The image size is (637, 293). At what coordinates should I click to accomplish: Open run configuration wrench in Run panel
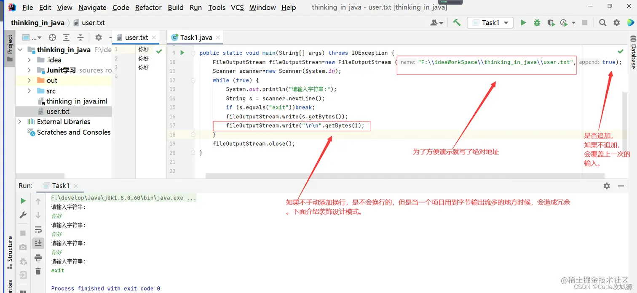(23, 215)
